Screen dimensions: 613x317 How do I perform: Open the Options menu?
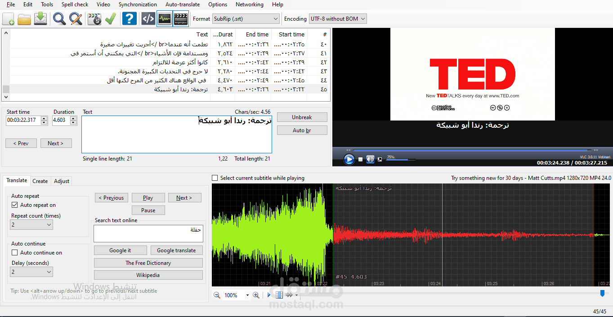(x=218, y=4)
